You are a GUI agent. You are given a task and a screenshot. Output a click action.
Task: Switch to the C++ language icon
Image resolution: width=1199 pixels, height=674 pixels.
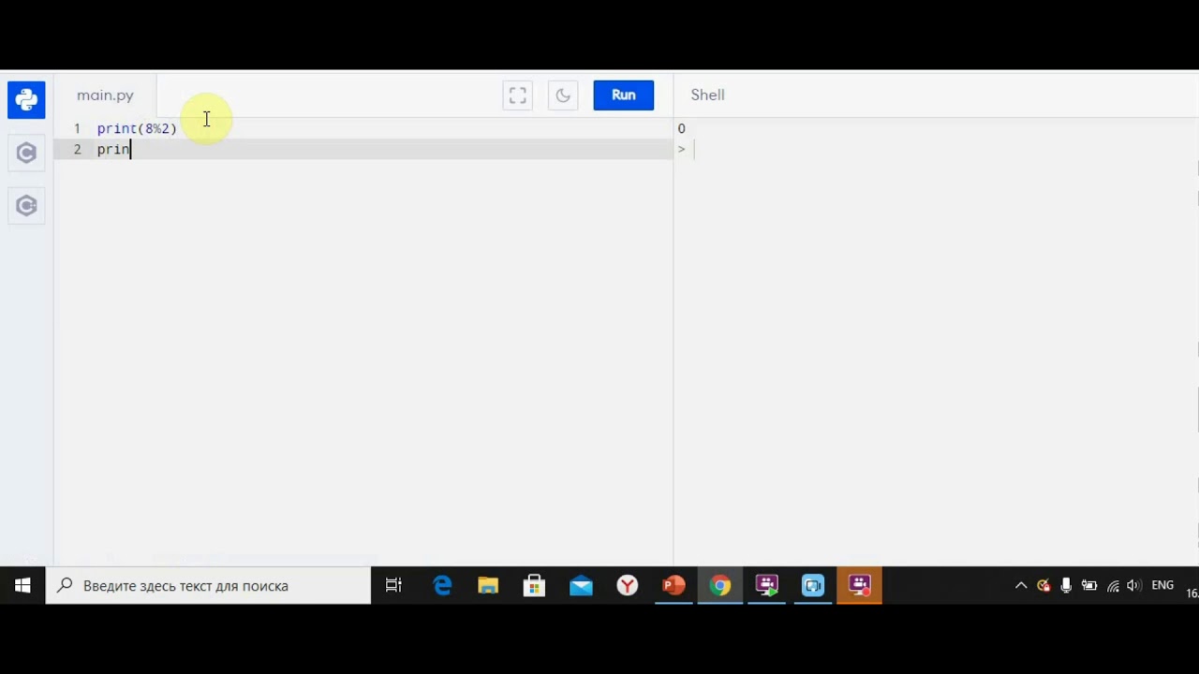pyautogui.click(x=26, y=206)
